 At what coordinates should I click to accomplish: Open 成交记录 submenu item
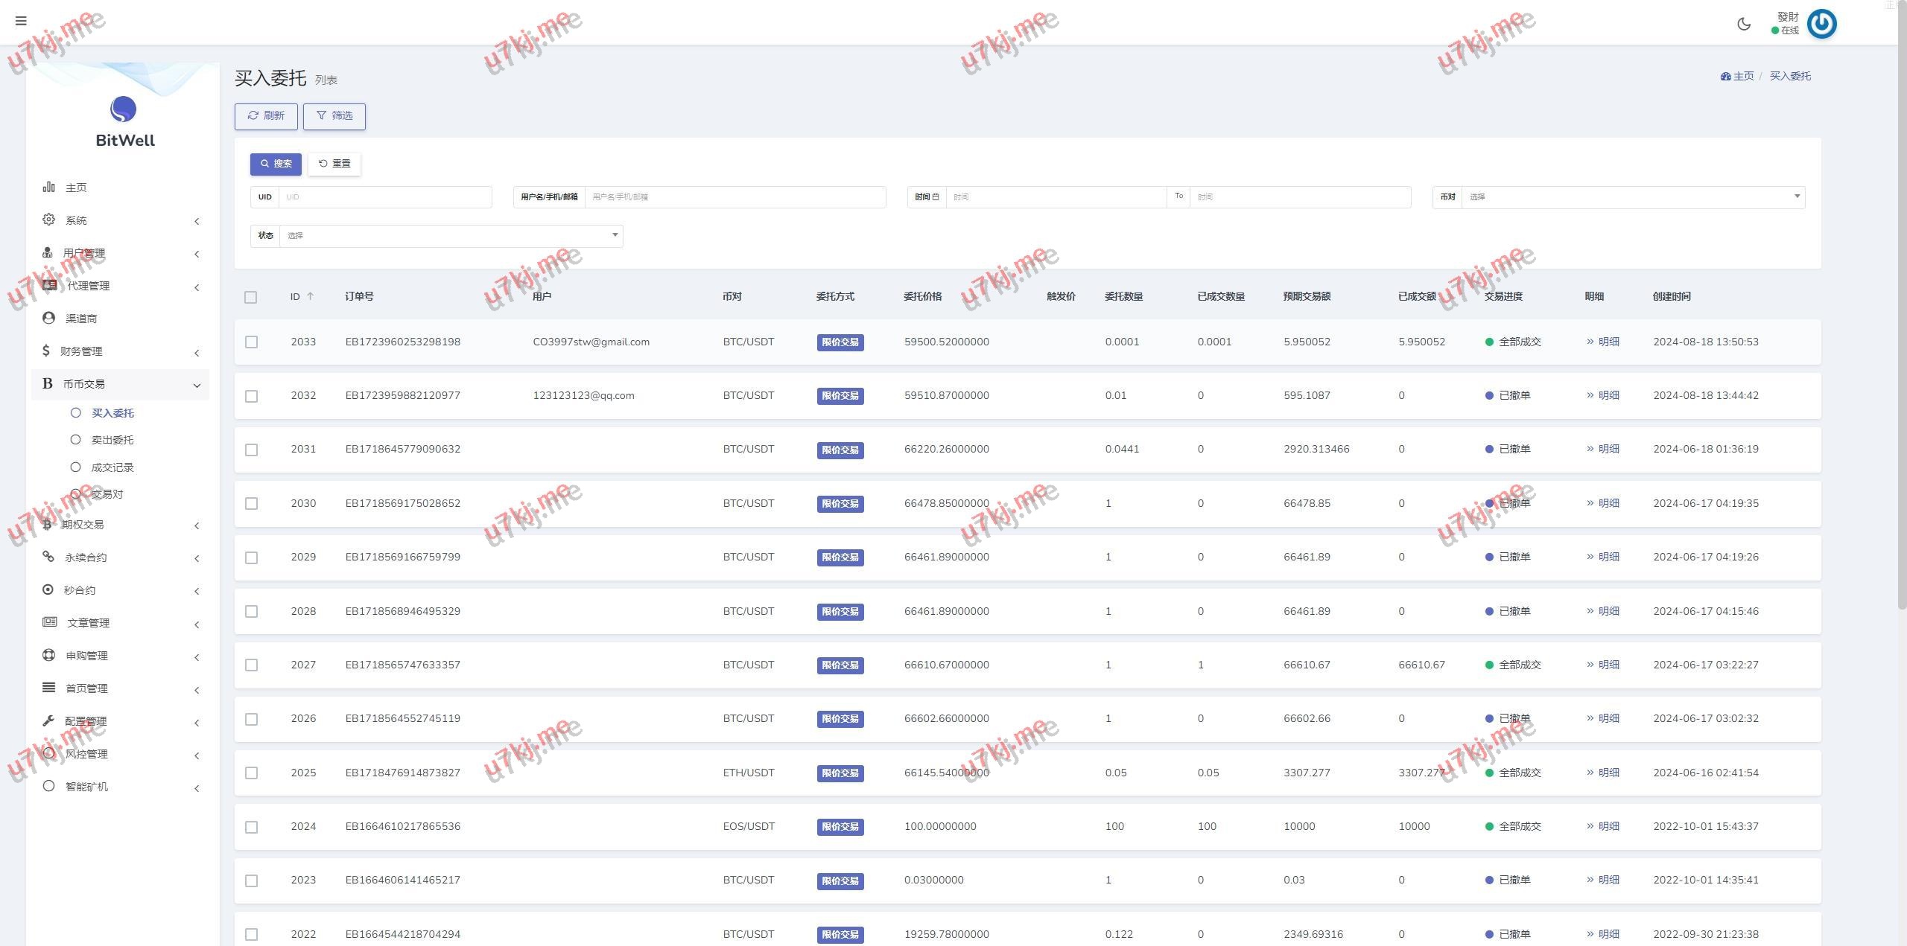112,467
